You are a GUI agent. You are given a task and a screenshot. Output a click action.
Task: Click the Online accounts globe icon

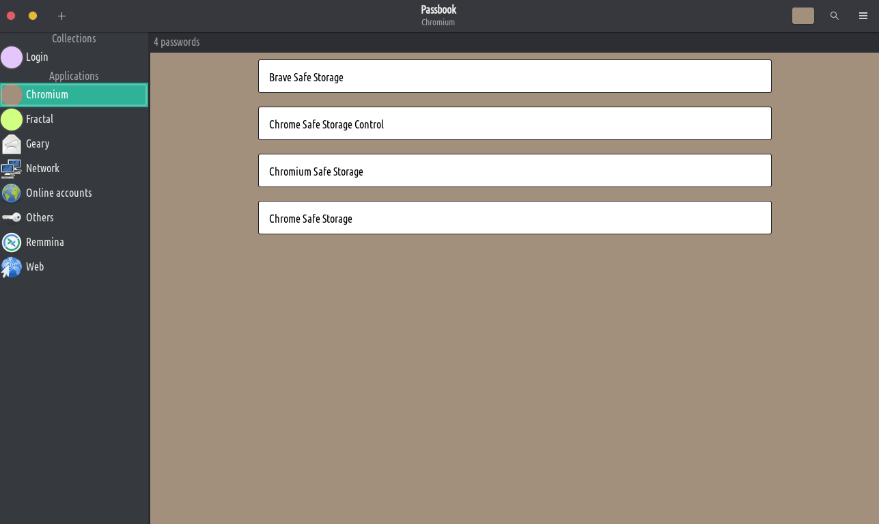point(12,193)
